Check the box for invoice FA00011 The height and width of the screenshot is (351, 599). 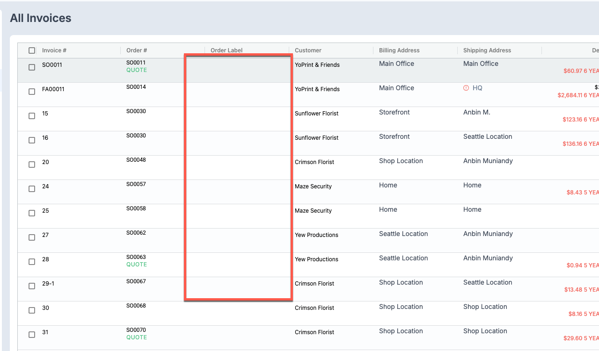click(x=32, y=92)
